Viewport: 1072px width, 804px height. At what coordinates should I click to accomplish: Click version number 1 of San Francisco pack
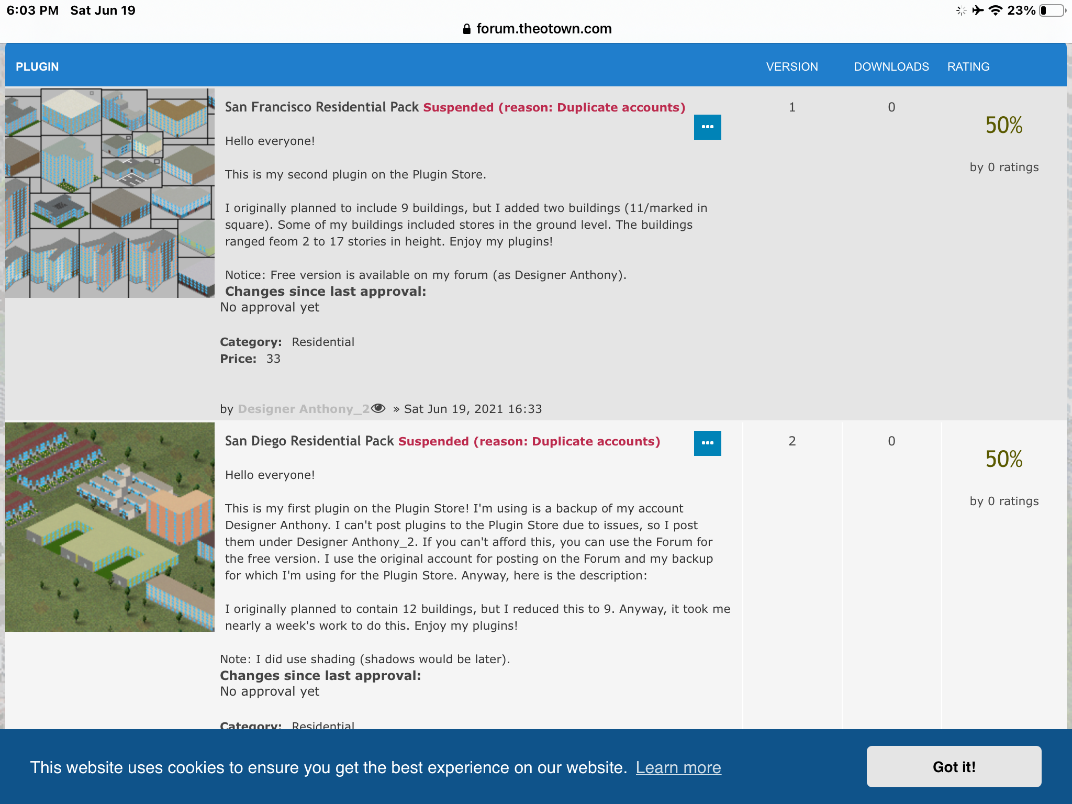[x=792, y=107]
